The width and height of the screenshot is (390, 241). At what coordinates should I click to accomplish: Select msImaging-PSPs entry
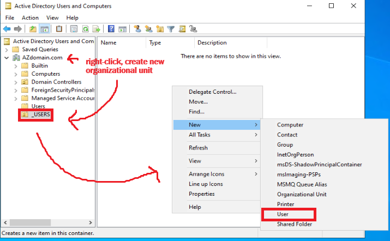coord(325,174)
